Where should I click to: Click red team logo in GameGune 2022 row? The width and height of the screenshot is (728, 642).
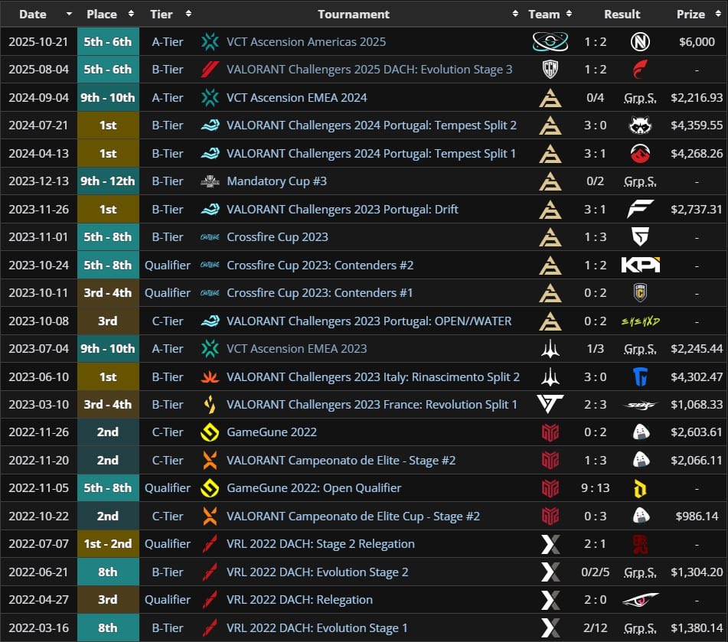coord(550,432)
